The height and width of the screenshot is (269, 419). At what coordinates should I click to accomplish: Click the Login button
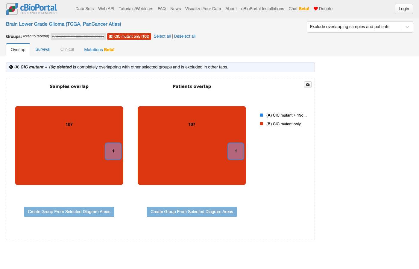click(x=404, y=9)
